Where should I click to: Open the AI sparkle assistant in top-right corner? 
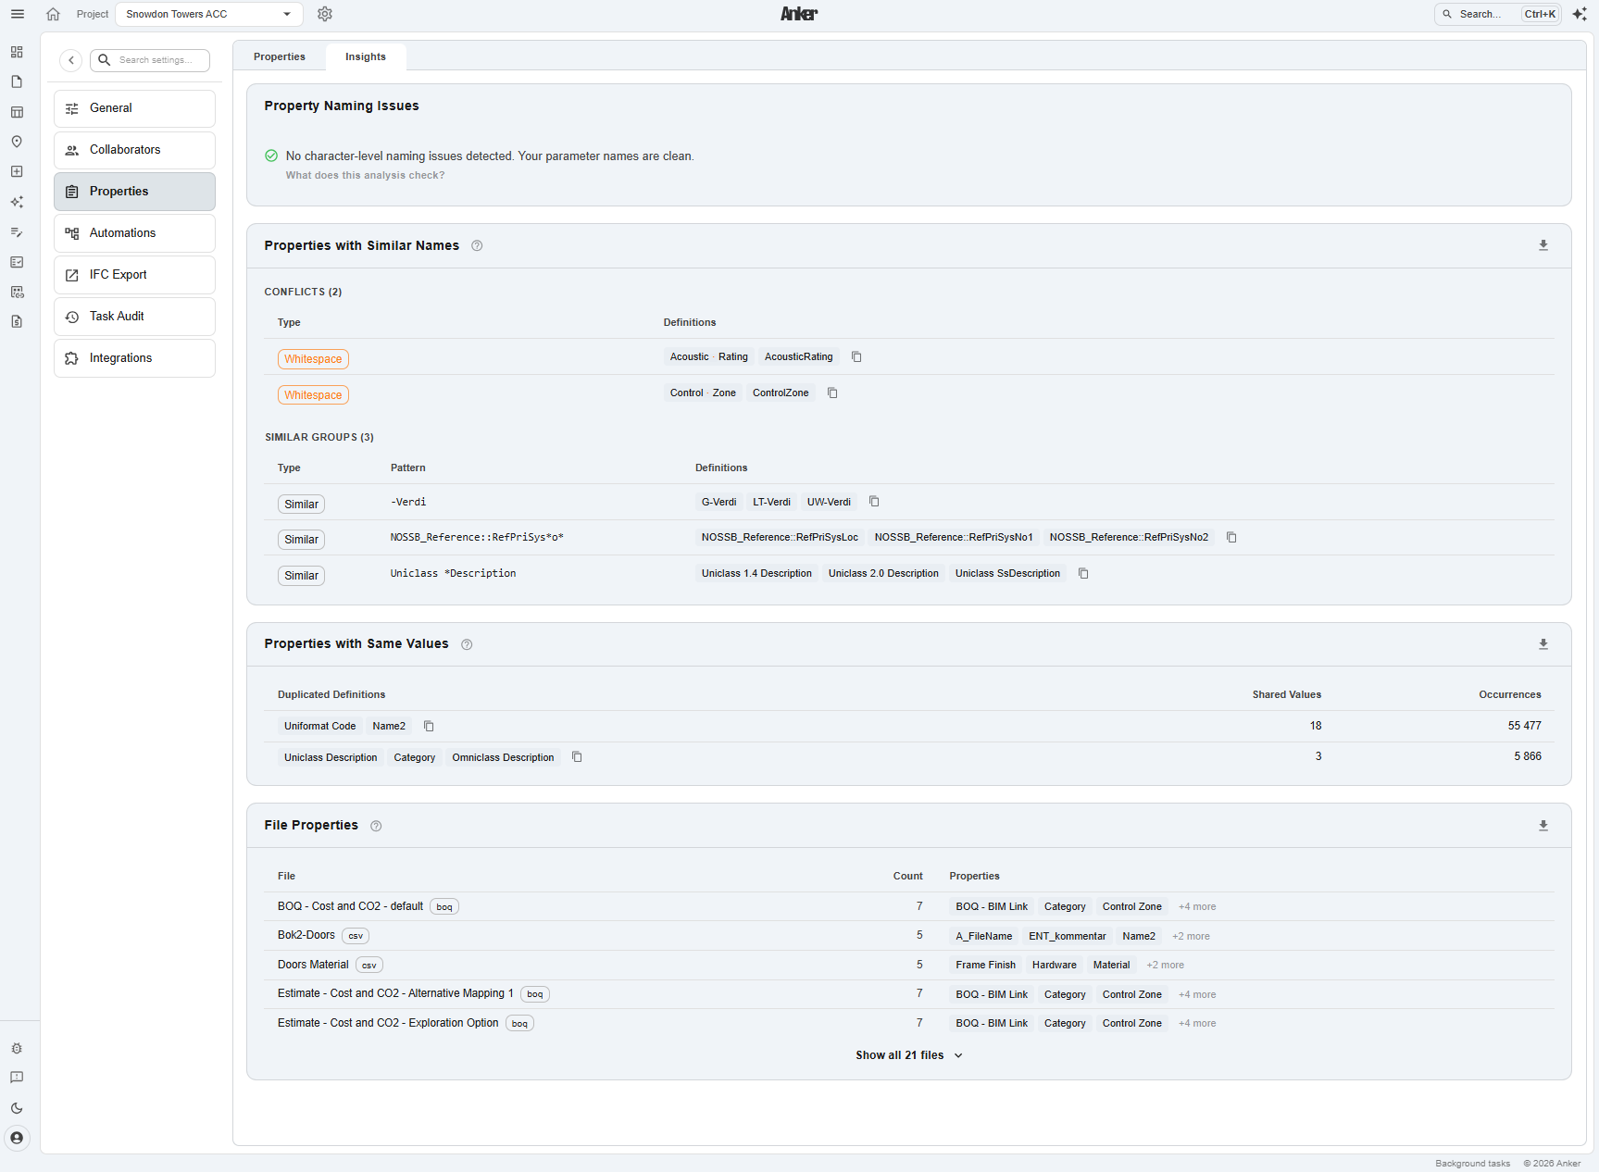point(1580,14)
